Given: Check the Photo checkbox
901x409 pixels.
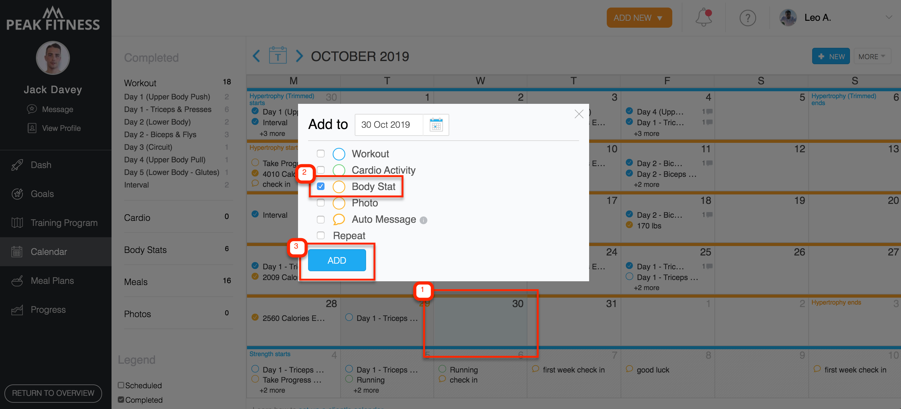Looking at the screenshot, I should point(320,203).
